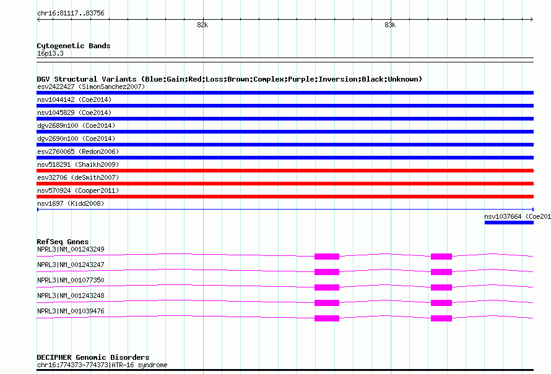
Task: Click the nsv1697 (Kidd2008) label
Action: coord(71,203)
